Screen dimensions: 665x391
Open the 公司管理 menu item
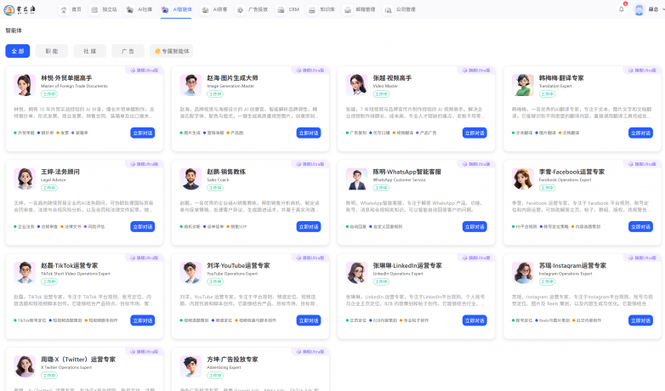(406, 9)
